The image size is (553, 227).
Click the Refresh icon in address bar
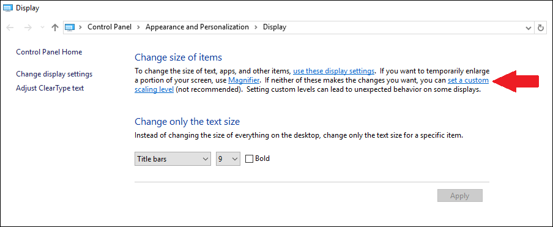(541, 28)
